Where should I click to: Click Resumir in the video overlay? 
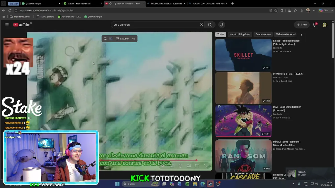[122, 39]
